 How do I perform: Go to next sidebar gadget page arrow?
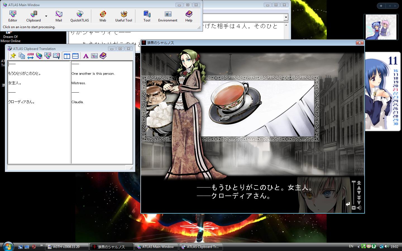[x=396, y=6]
